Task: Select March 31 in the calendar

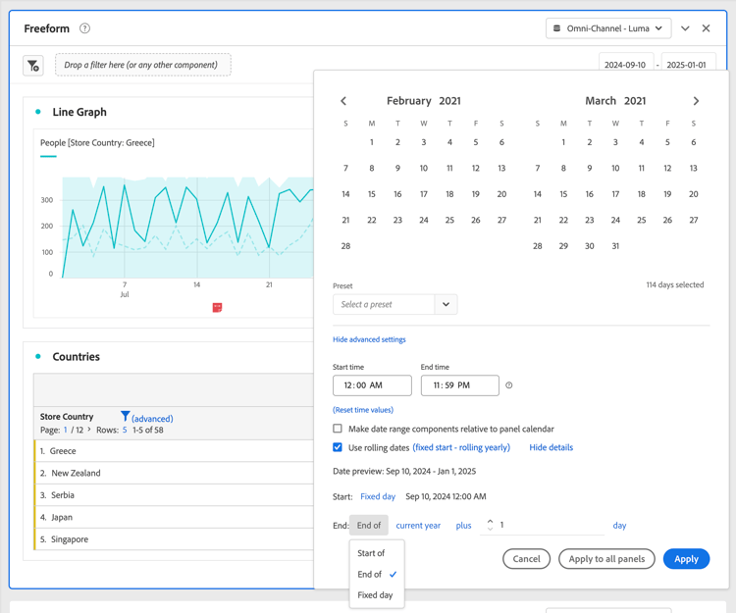Action: [x=615, y=246]
